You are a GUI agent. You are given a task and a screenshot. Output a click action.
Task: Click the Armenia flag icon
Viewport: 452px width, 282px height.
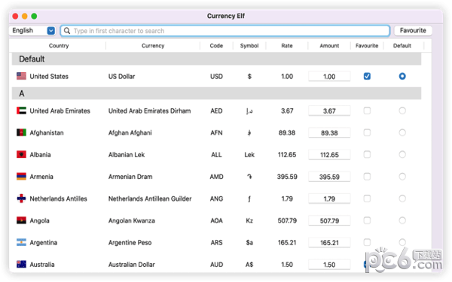point(21,177)
